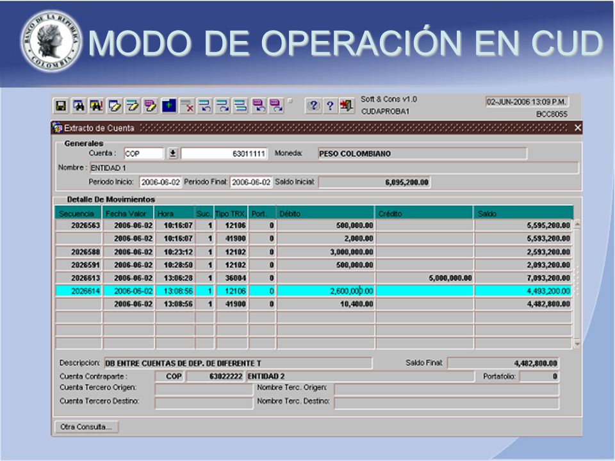
Task: Click the Descripcion field text
Action: (x=238, y=364)
